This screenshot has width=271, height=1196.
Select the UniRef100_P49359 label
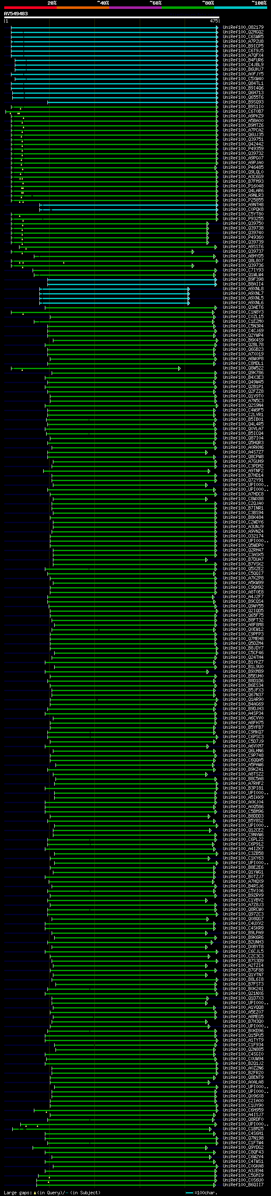[x=243, y=148]
